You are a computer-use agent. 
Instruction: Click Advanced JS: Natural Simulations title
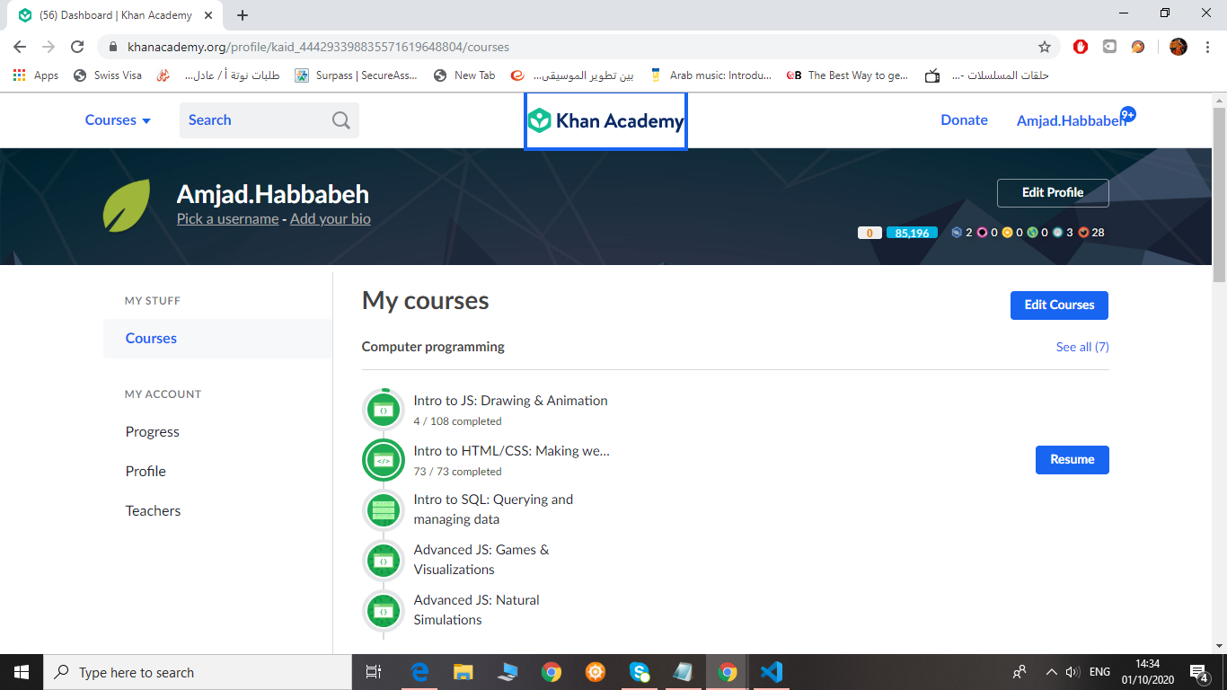pos(476,610)
